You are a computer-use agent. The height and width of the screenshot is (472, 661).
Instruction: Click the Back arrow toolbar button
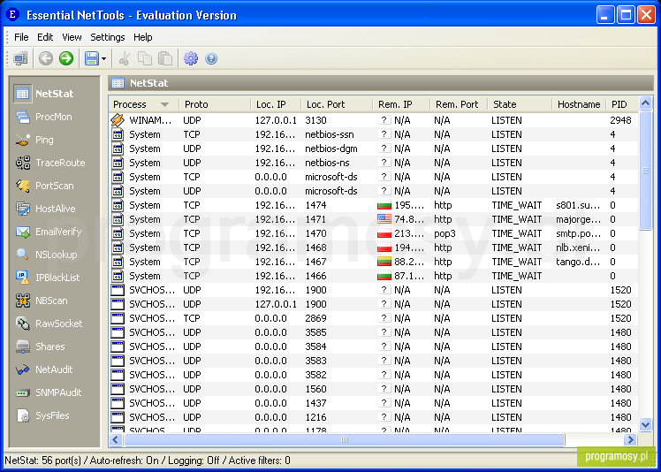tap(46, 58)
